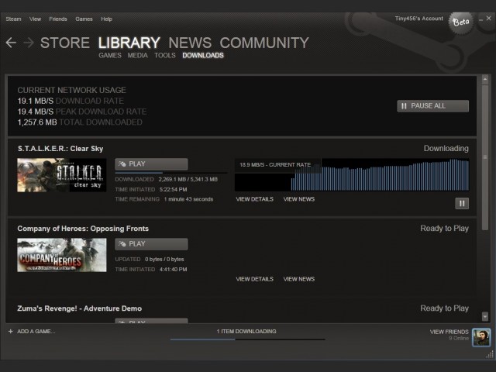The height and width of the screenshot is (372, 496).
Task: Open the friends avatar picture
Action: tap(481, 338)
